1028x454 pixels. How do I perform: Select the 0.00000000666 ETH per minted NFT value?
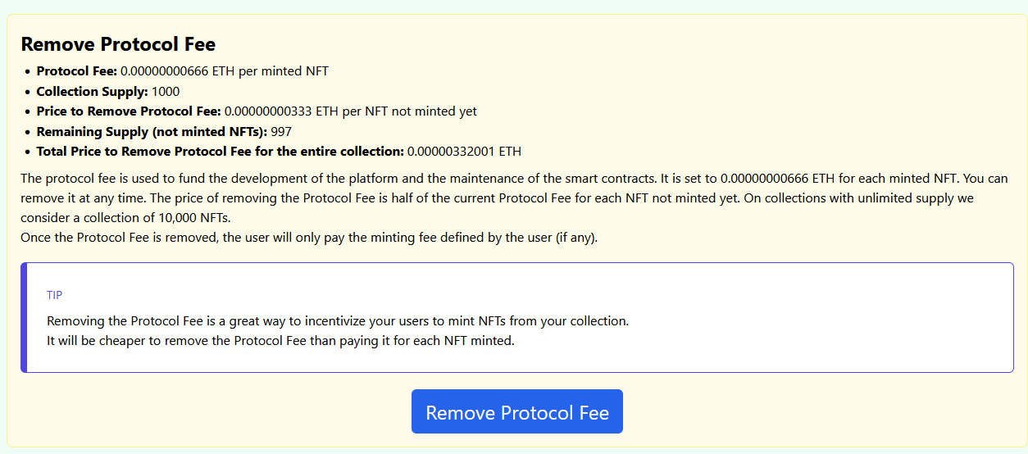[x=225, y=71]
